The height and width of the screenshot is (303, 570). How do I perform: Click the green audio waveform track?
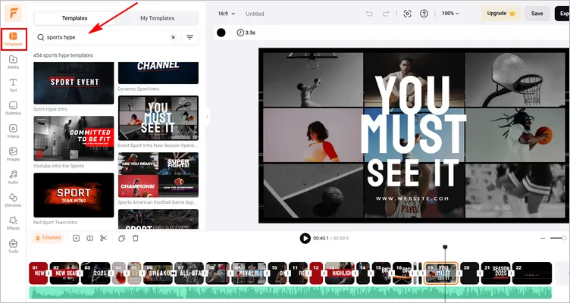(x=290, y=293)
